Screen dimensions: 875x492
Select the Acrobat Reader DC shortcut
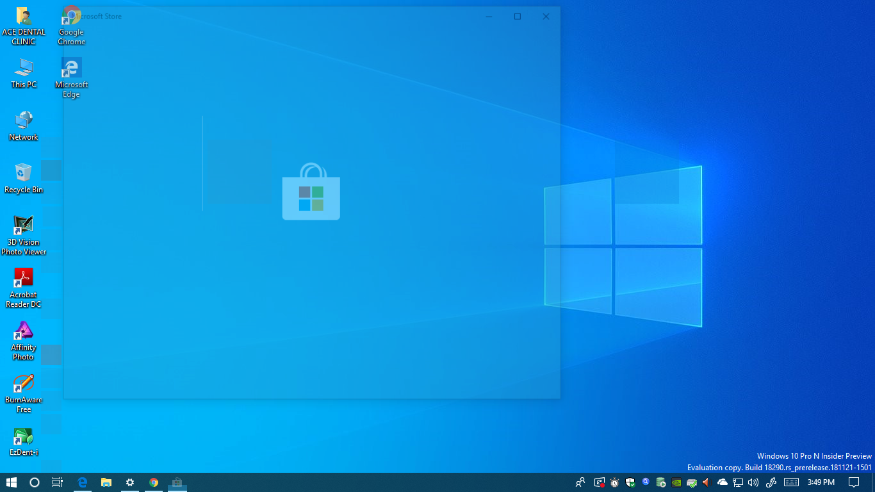24,288
